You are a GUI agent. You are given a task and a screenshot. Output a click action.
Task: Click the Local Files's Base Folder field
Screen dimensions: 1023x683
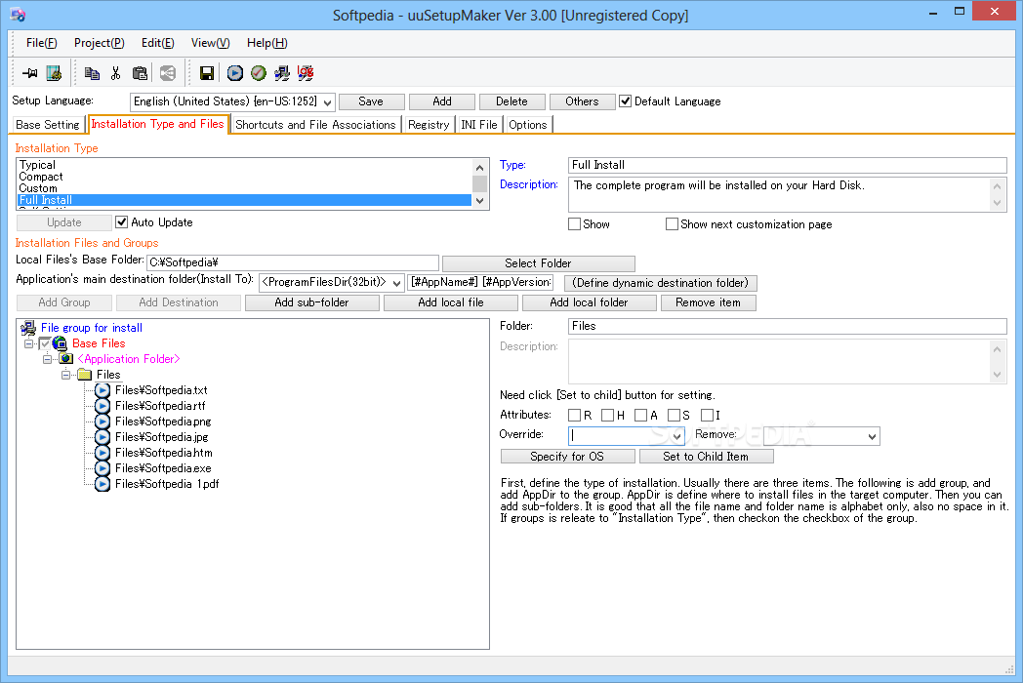pyautogui.click(x=293, y=262)
